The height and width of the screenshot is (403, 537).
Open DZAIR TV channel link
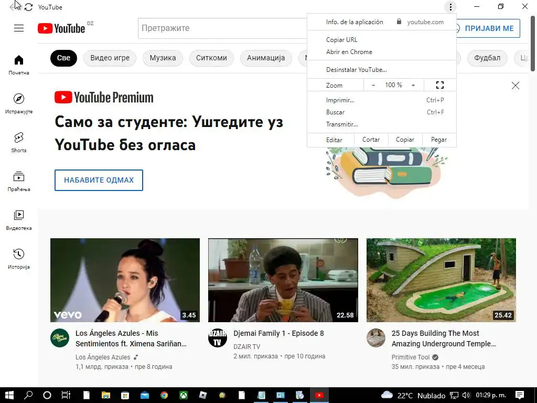point(246,346)
